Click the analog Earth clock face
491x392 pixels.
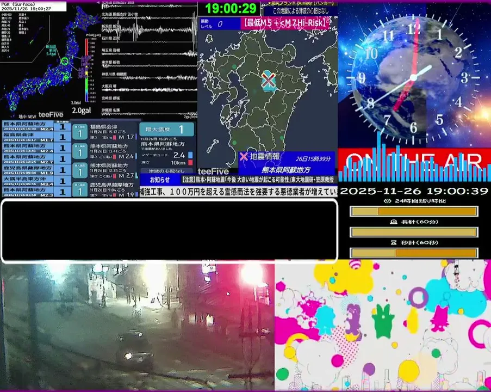[414, 77]
